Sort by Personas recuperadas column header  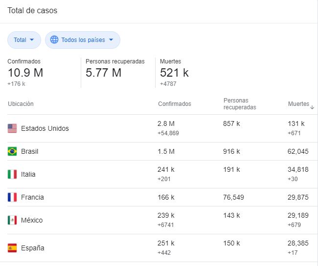point(240,104)
